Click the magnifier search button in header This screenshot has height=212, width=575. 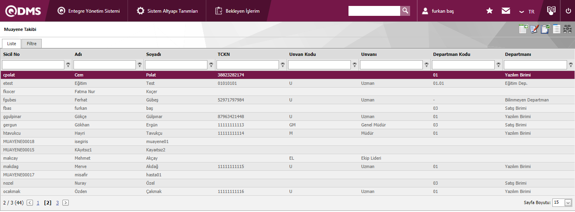(405, 11)
